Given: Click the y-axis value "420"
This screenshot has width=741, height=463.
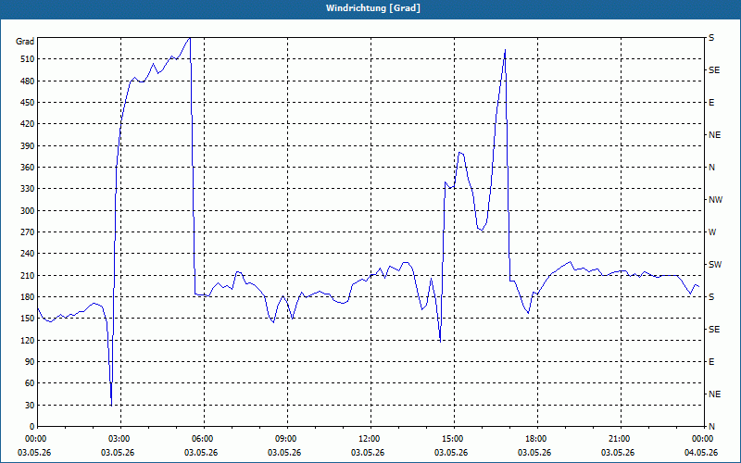Looking at the screenshot, I should [27, 124].
